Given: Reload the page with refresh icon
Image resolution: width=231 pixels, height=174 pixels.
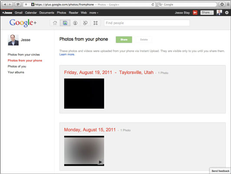Looking at the screenshot, I should tap(153, 5).
